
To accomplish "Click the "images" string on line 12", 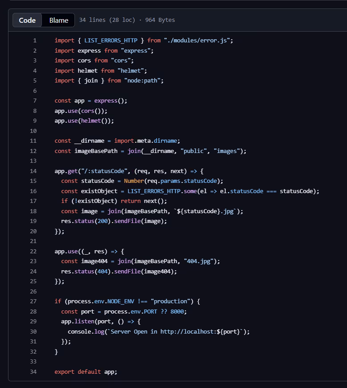I will [227, 151].
